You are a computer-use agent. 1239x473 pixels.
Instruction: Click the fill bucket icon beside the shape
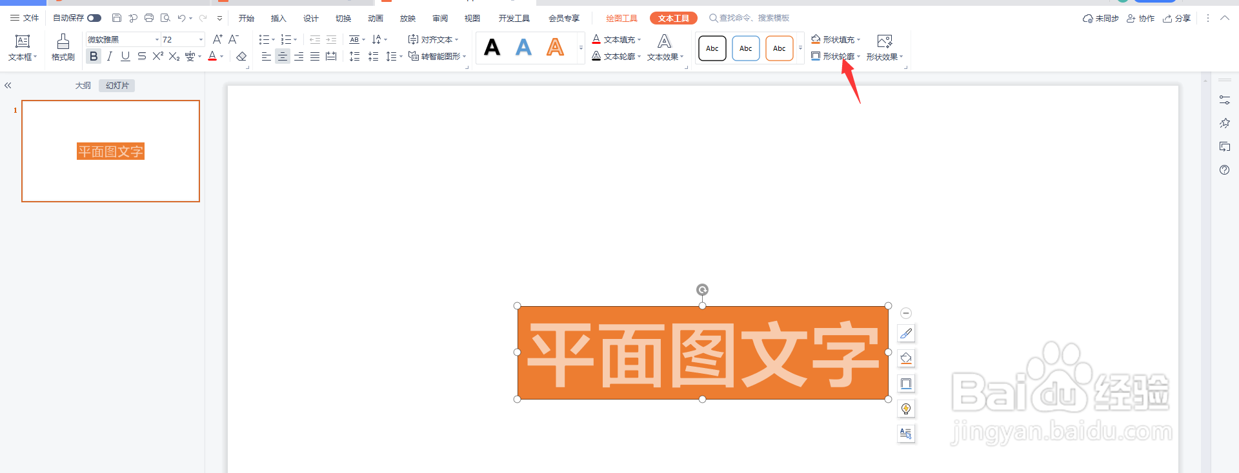point(906,358)
